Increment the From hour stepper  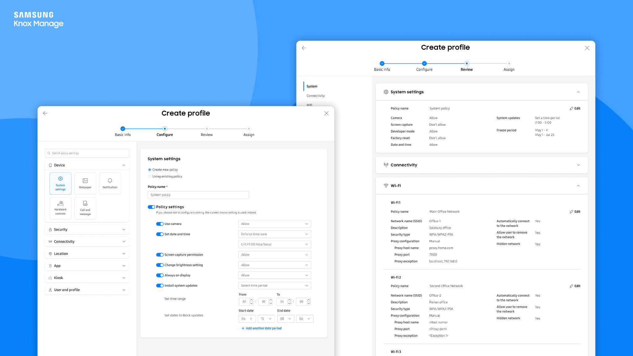251,300
